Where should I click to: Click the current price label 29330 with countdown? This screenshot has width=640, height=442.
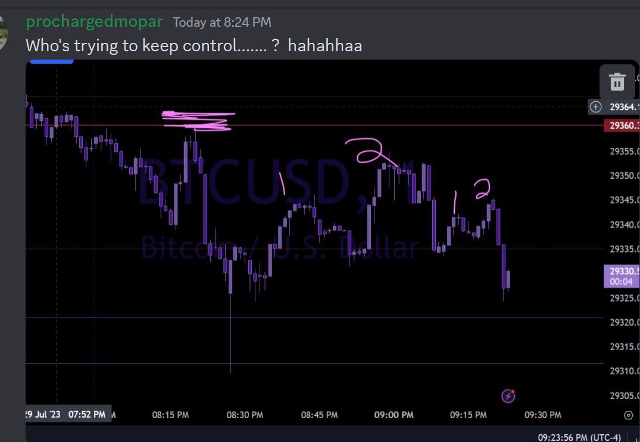(622, 276)
